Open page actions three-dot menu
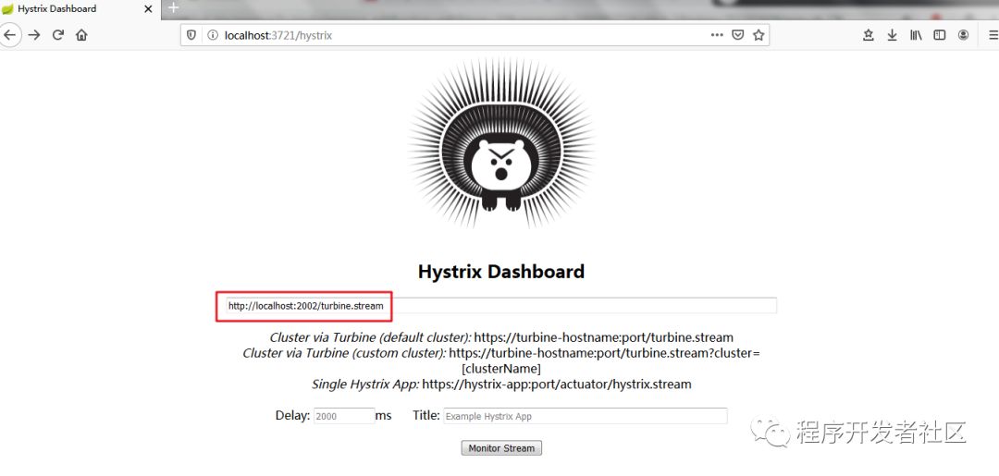Image resolution: width=999 pixels, height=476 pixels. pyautogui.click(x=717, y=35)
